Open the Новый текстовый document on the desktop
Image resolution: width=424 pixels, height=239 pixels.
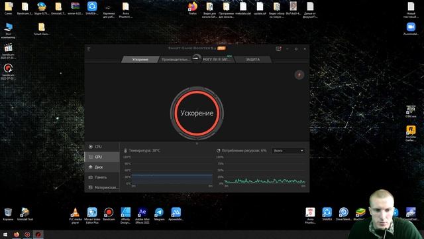[411, 10]
